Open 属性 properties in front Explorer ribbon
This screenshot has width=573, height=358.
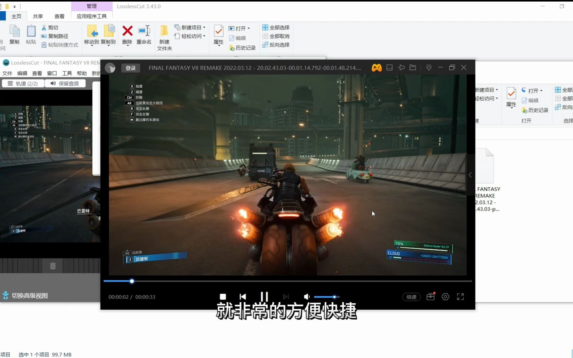219,35
